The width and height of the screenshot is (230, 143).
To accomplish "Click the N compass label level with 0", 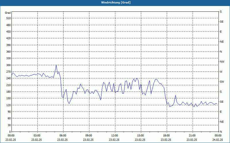I will pyautogui.click(x=221, y=132).
